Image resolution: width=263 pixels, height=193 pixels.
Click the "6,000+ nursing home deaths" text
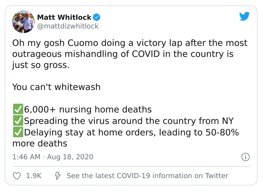pyautogui.click(x=88, y=109)
